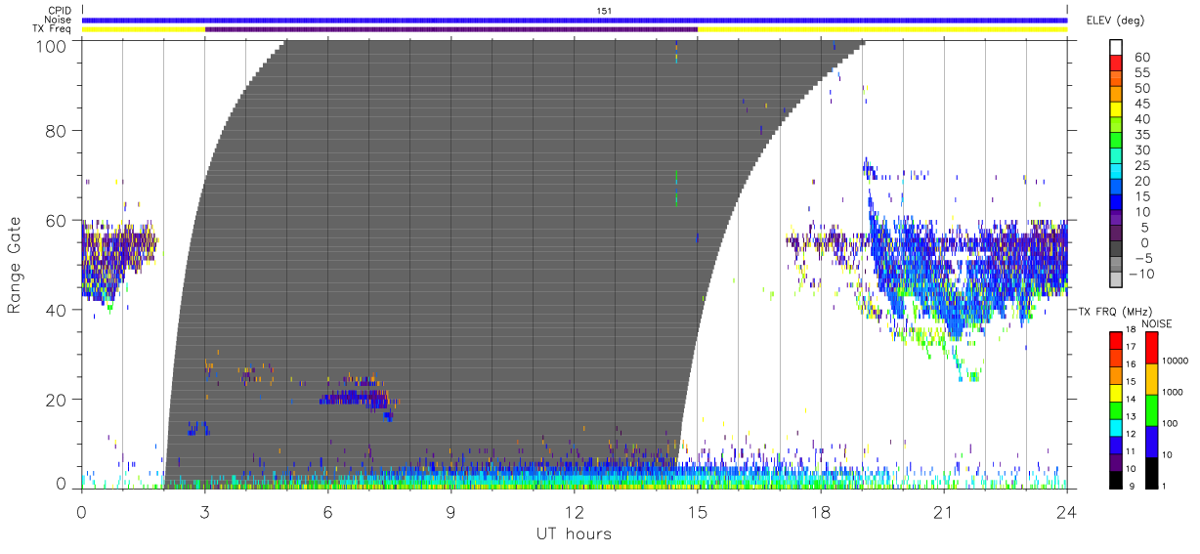The height and width of the screenshot is (554, 1200).
Task: Click the white top segment of the ELEV colorbar
Action: [1116, 48]
